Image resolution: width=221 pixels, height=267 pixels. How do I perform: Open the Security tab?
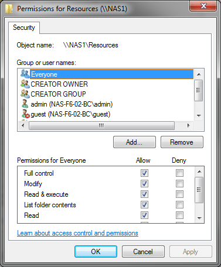point(24,28)
